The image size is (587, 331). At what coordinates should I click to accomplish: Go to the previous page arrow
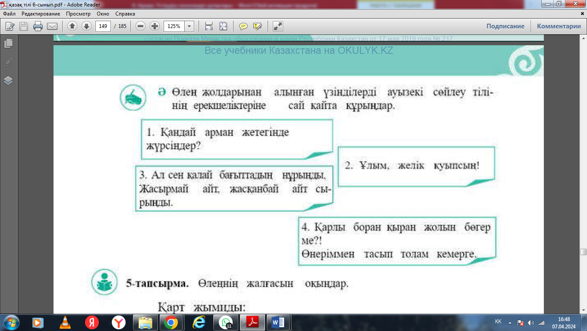[72, 26]
